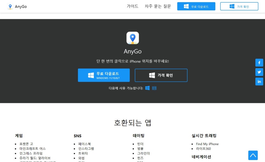265x162 pixels.
Task: Click the 그라인더 list item
Action: click(143, 153)
